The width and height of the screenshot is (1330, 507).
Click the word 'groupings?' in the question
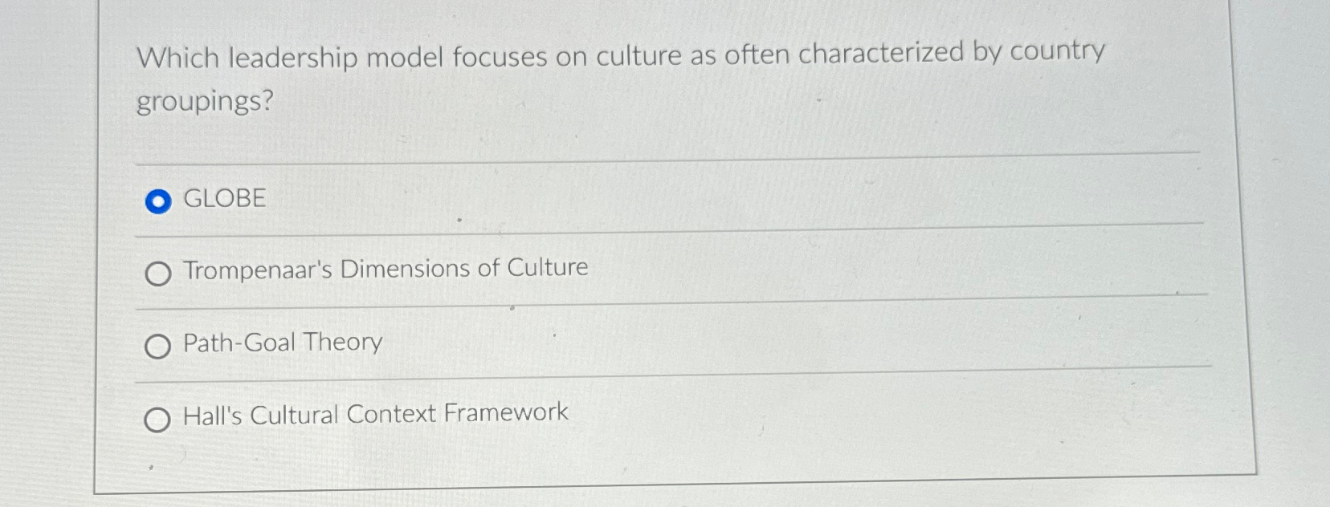coord(205,102)
